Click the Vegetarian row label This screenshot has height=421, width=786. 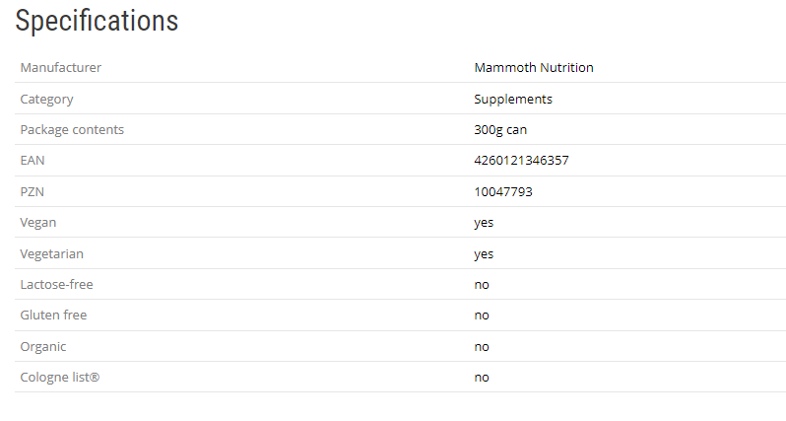point(51,253)
